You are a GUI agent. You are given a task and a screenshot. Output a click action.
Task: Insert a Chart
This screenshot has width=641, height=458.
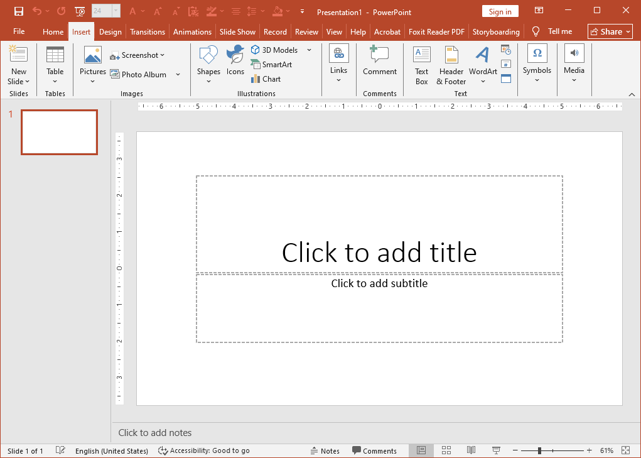(x=265, y=79)
